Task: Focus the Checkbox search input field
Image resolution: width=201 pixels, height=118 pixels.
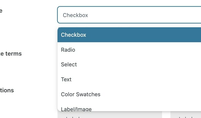Action: tap(129, 15)
